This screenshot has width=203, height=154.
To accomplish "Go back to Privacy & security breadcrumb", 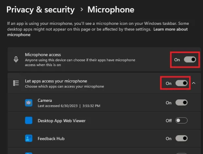I will click(41, 10).
